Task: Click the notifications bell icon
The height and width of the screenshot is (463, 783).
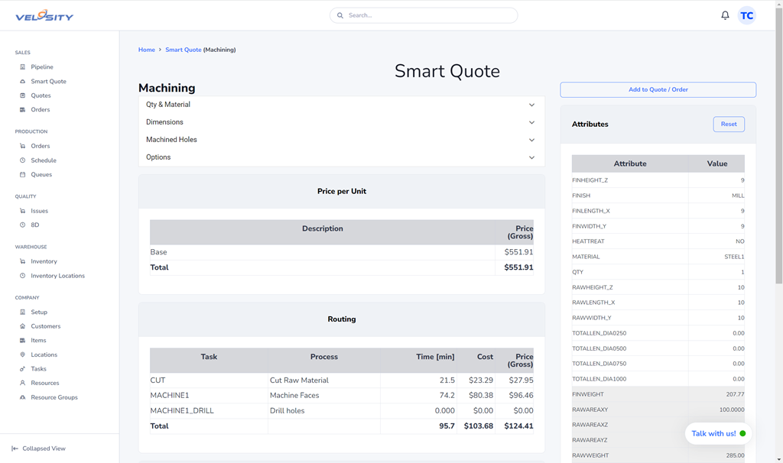Action: pos(725,15)
